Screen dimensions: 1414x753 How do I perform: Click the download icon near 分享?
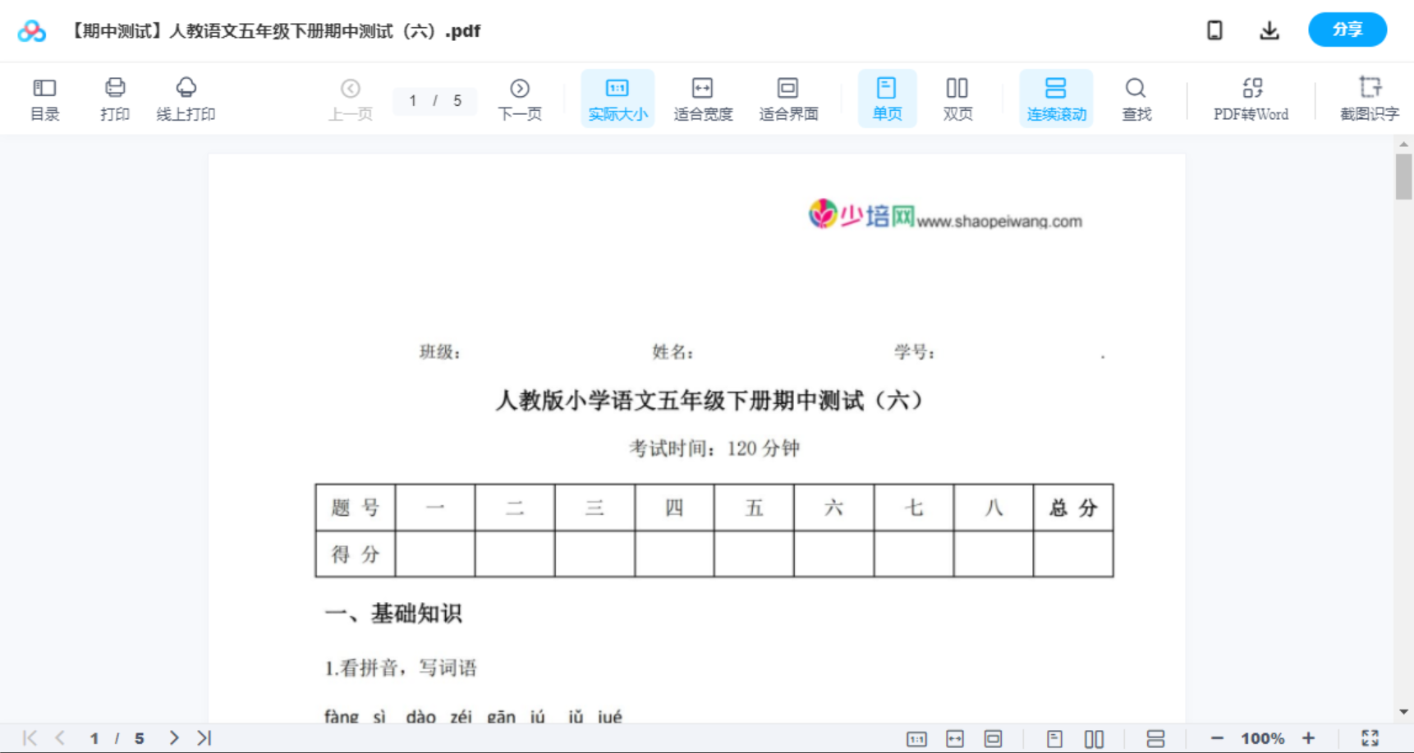(x=1269, y=30)
